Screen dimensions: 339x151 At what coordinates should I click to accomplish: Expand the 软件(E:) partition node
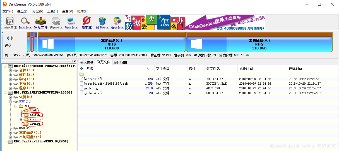[x=11, y=75]
